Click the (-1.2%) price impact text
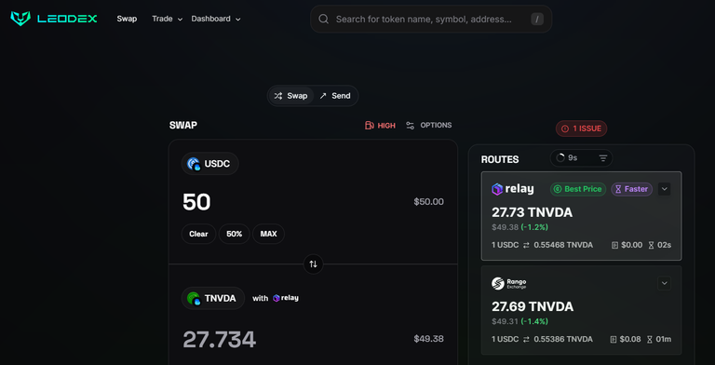 [x=534, y=227]
